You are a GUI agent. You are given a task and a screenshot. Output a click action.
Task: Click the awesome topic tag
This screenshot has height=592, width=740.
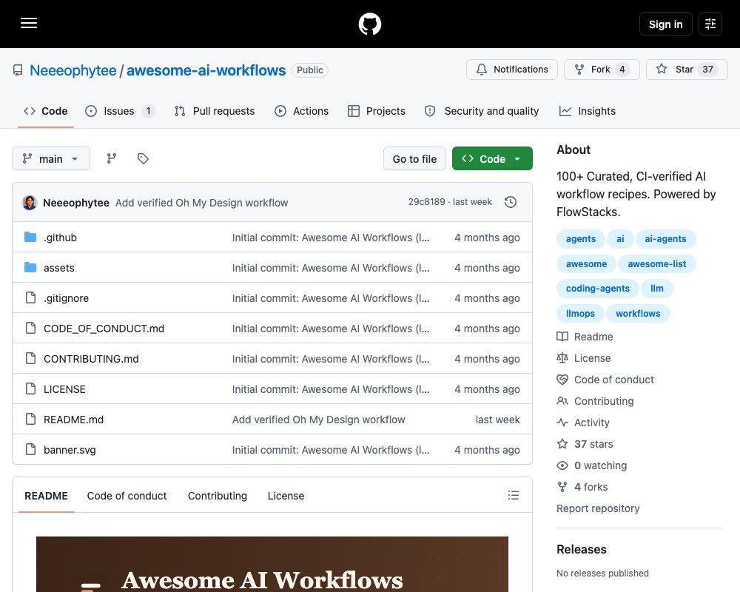tap(586, 264)
